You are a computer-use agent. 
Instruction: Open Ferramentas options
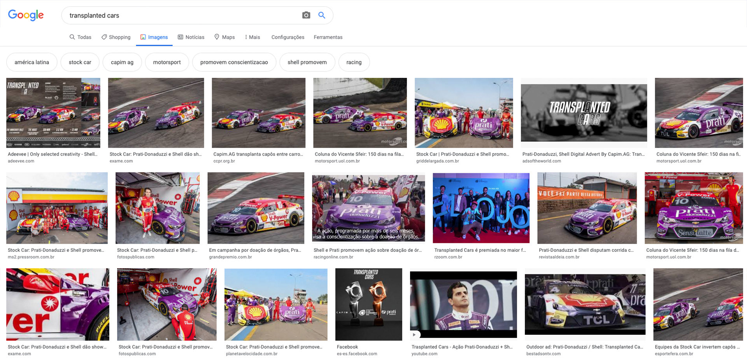[328, 37]
